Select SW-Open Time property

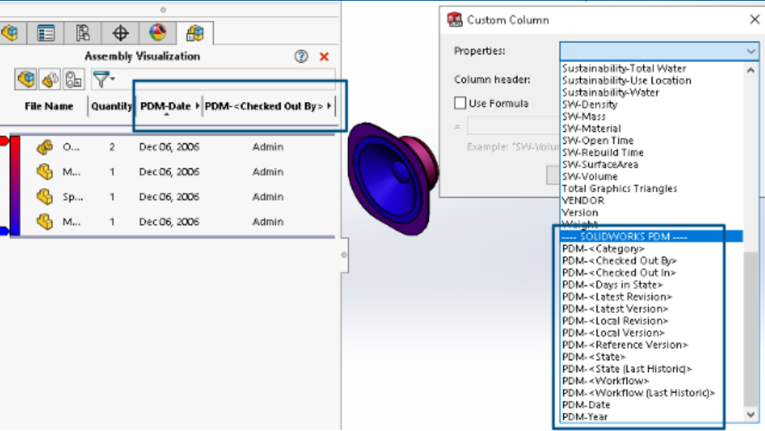(597, 140)
